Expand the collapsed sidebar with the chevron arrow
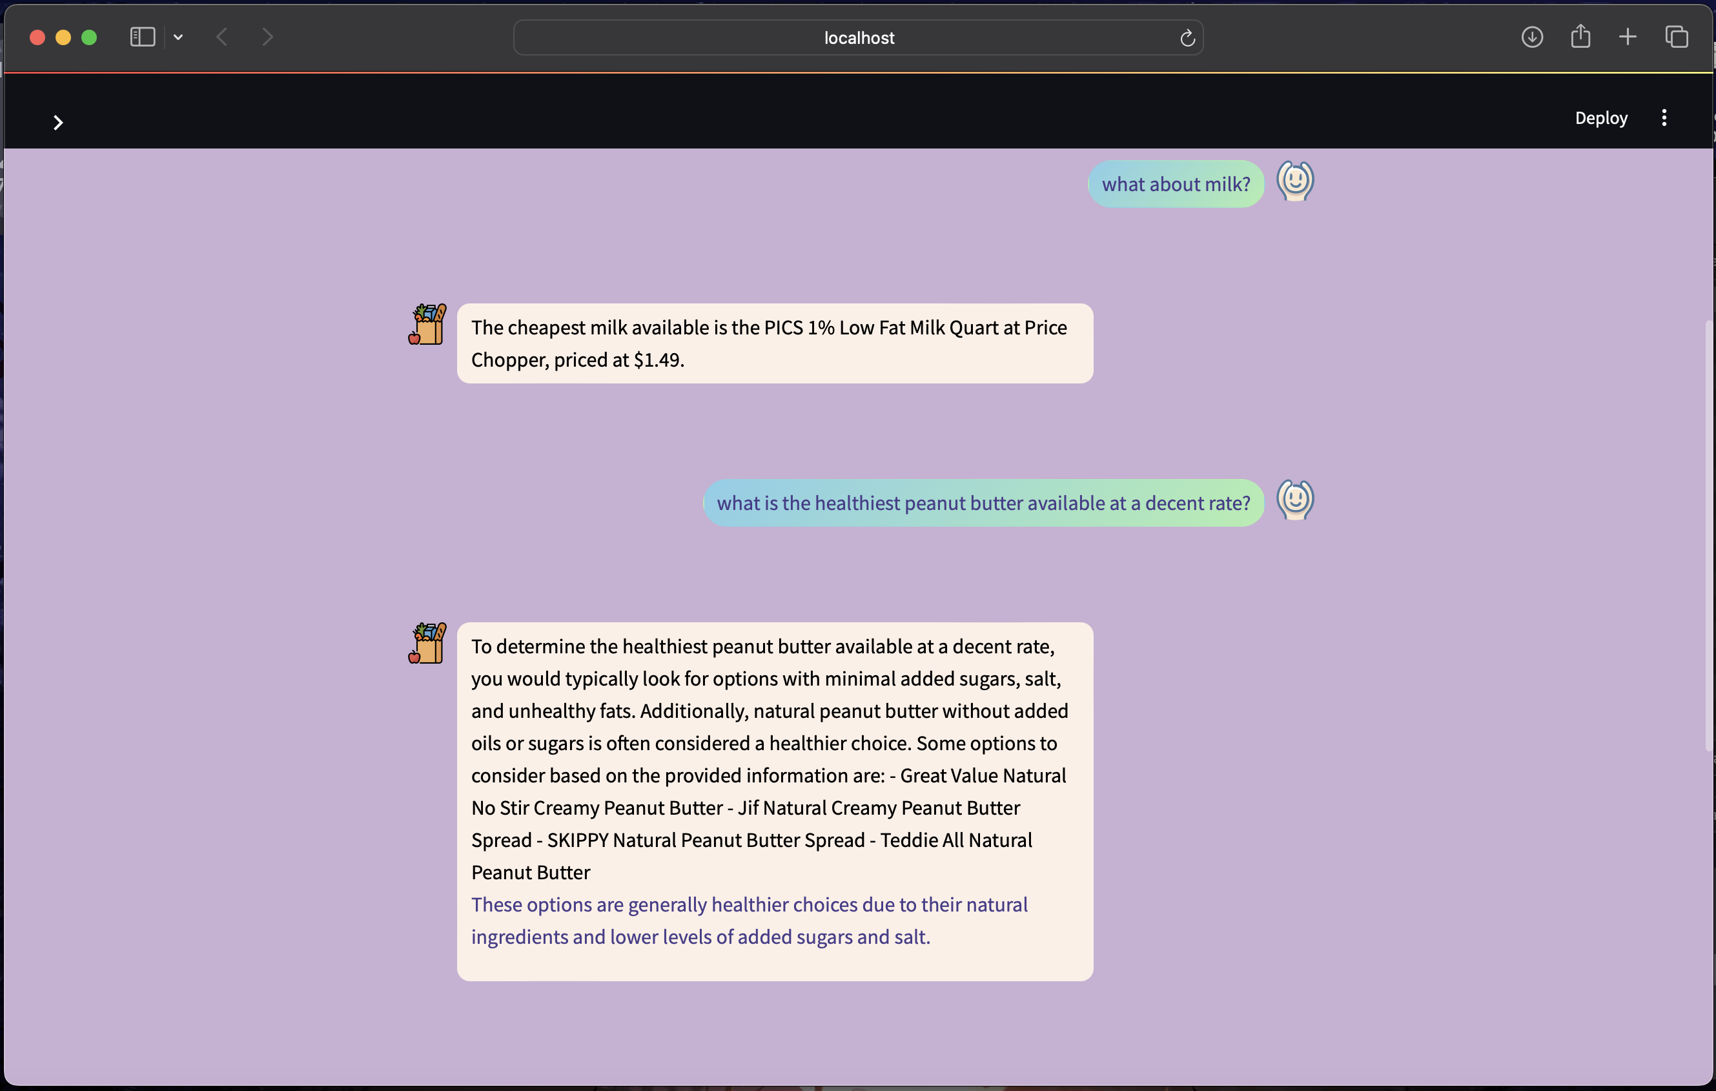Image resolution: width=1716 pixels, height=1091 pixels. pyautogui.click(x=59, y=123)
